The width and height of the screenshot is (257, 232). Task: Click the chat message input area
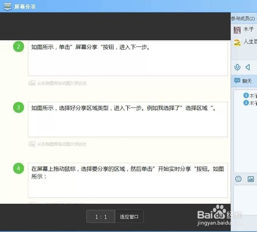[x=245, y=200]
